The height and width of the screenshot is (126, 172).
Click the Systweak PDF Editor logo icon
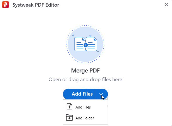tap(6, 5)
